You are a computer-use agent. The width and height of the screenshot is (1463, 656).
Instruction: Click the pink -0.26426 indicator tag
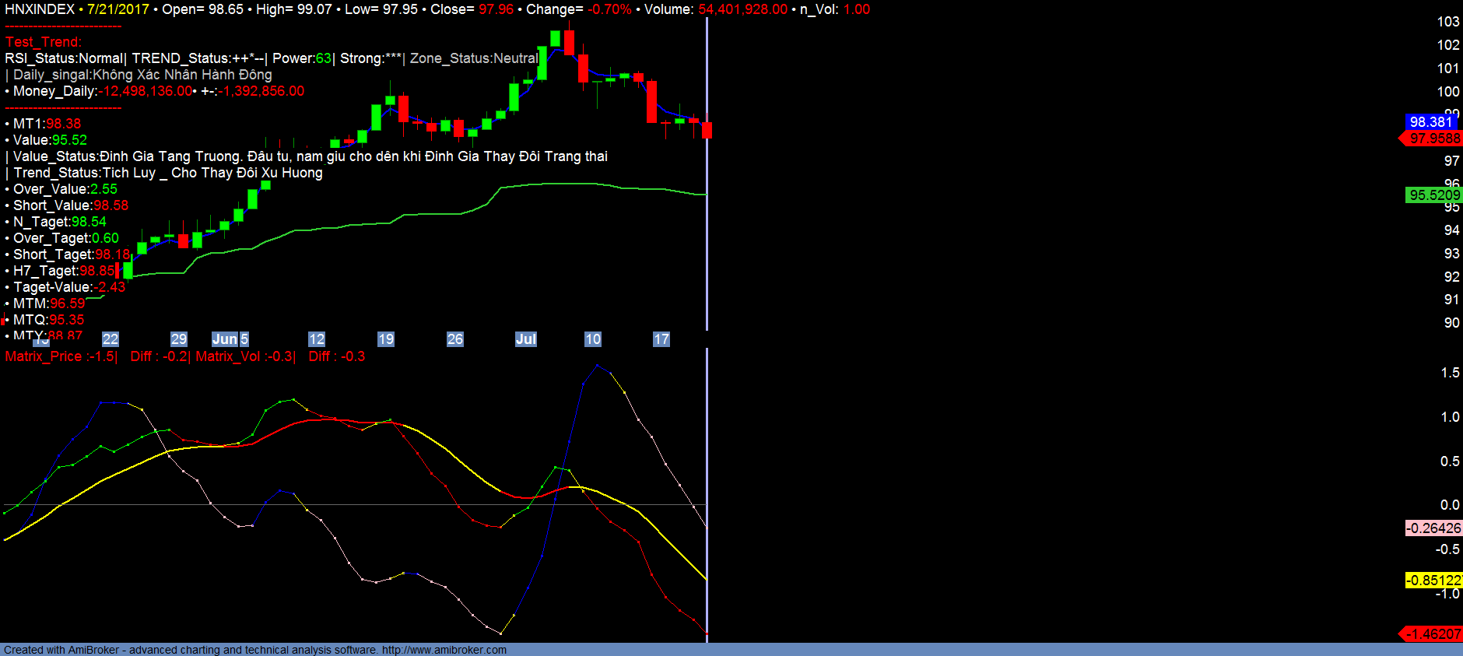[1433, 528]
